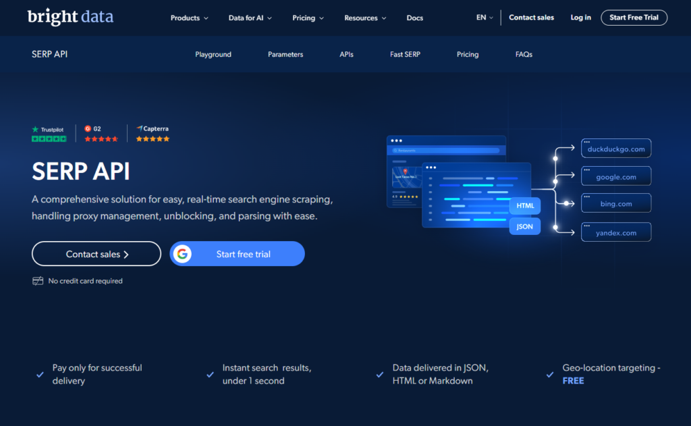691x426 pixels.
Task: Click the checkmark beside Data delivered in JSON
Action: [380, 375]
